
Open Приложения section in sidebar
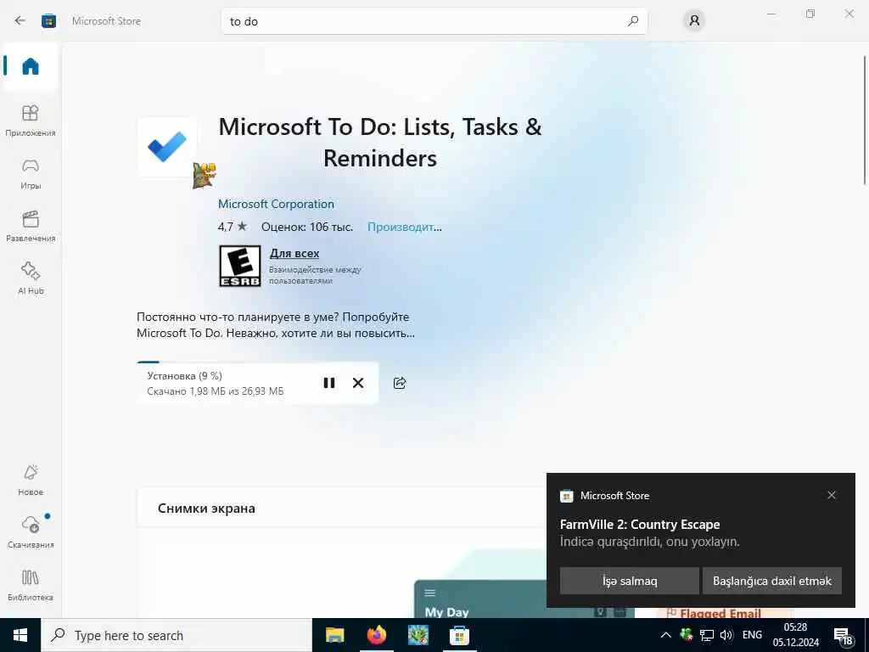point(31,121)
